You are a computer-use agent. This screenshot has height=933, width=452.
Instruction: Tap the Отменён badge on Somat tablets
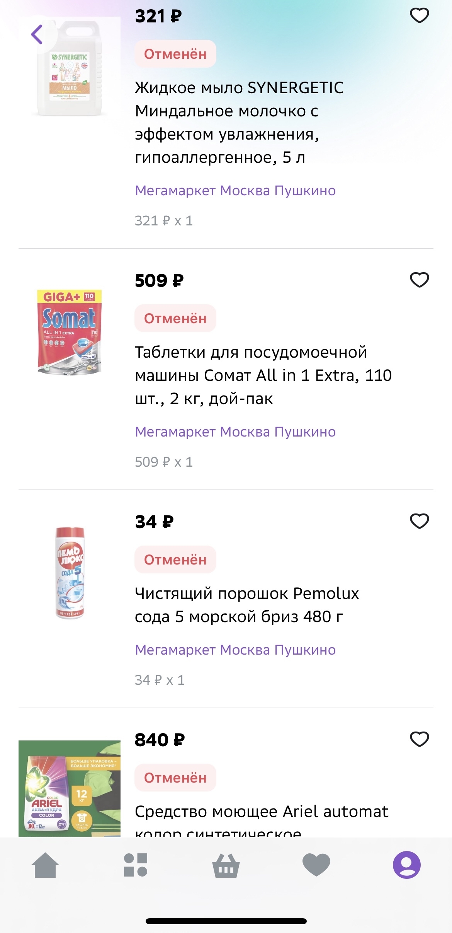click(x=175, y=319)
